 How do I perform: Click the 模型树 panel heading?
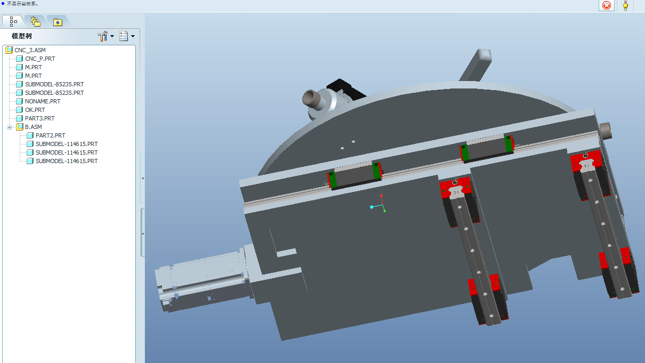22,36
